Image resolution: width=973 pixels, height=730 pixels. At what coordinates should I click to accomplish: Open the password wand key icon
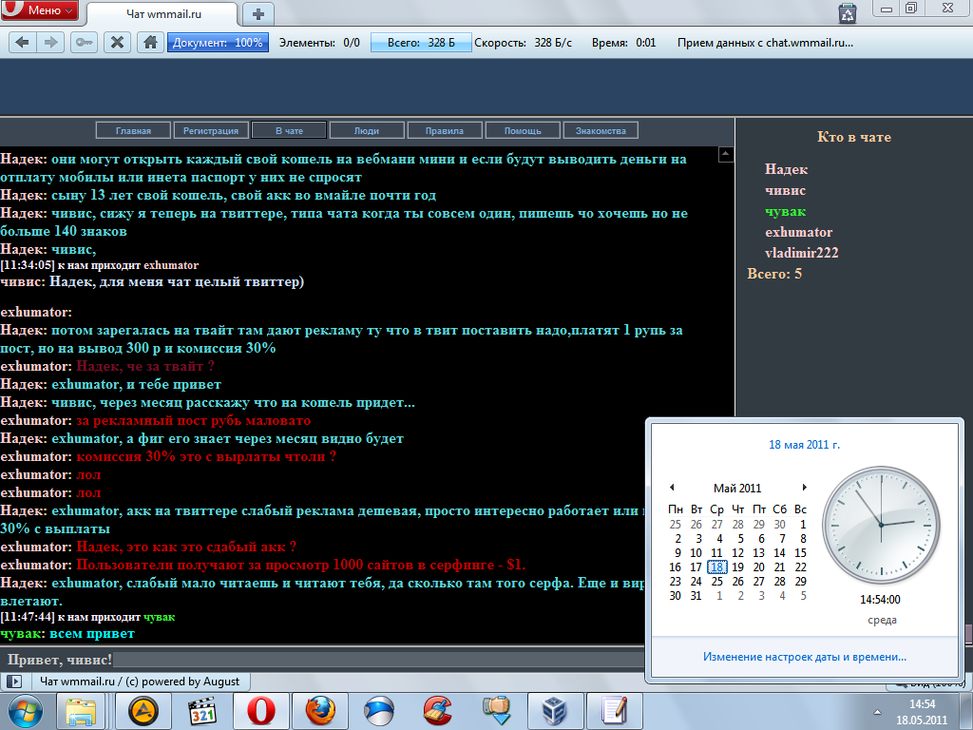(x=84, y=42)
